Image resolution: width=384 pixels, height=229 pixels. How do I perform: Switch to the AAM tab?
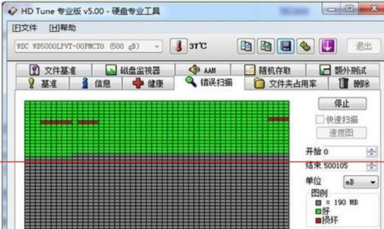[x=203, y=70]
